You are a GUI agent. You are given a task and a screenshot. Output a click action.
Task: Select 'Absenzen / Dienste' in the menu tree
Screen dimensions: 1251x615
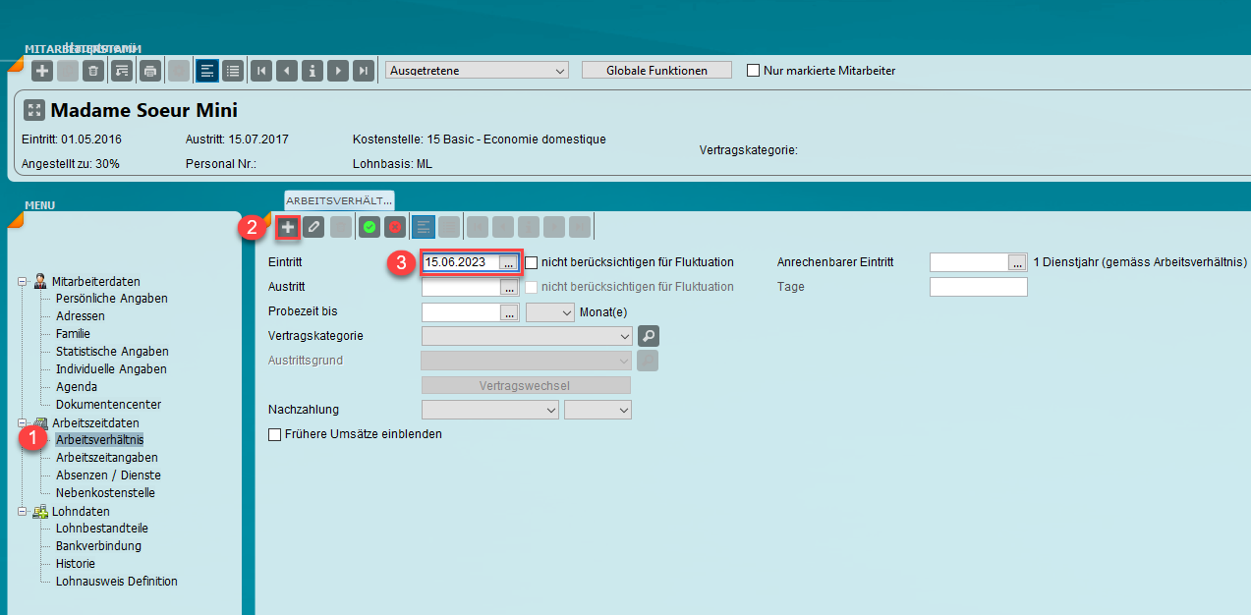tap(108, 475)
